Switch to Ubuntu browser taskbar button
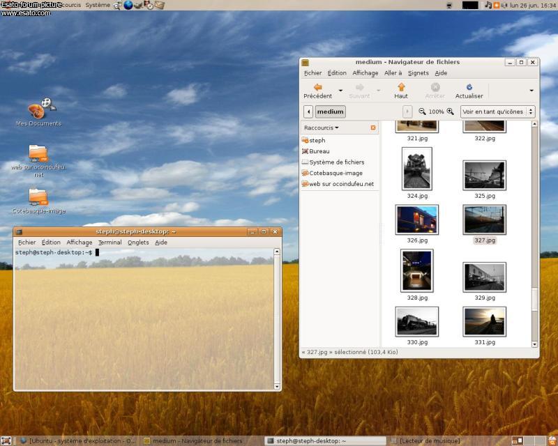This screenshot has height=446, width=558. click(x=77, y=440)
